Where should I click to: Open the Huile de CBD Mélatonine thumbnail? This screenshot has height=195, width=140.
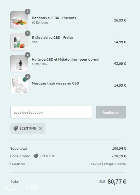point(19,63)
